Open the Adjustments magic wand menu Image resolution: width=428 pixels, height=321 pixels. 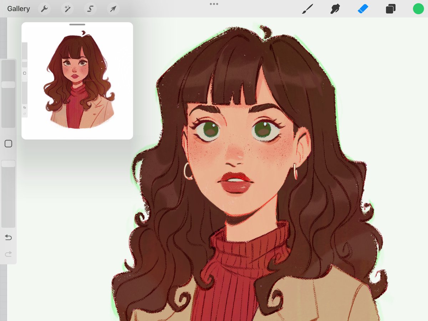67,9
